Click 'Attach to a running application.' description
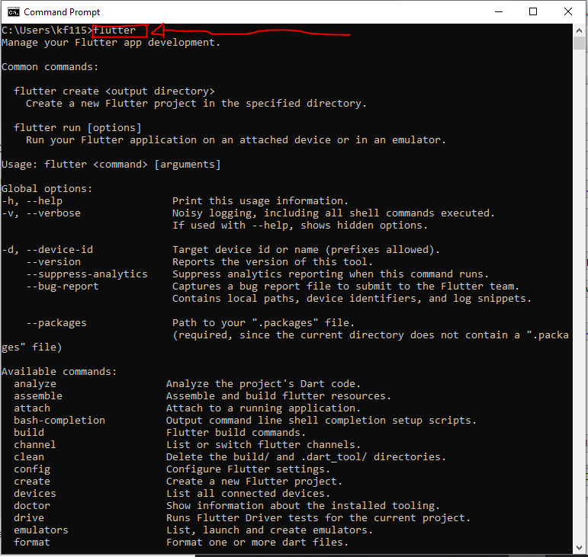 [x=263, y=408]
